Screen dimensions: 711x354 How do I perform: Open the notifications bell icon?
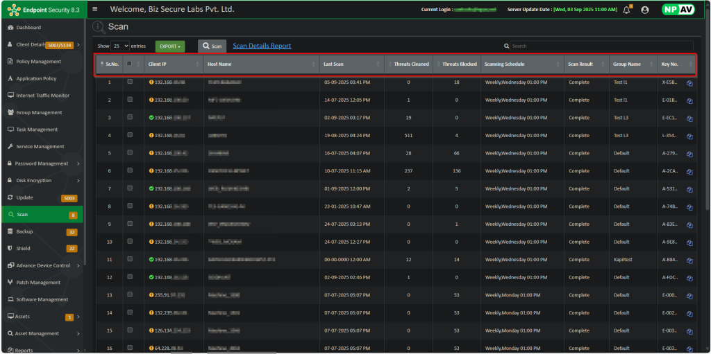click(x=627, y=10)
